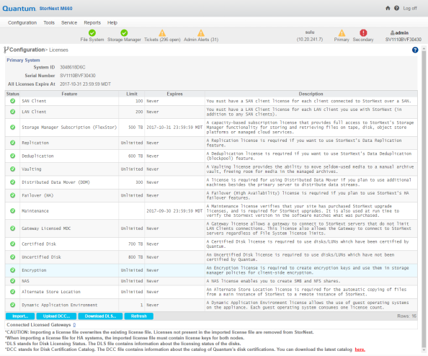View Primary node warning icon
The height and width of the screenshot is (356, 428).
click(x=342, y=33)
